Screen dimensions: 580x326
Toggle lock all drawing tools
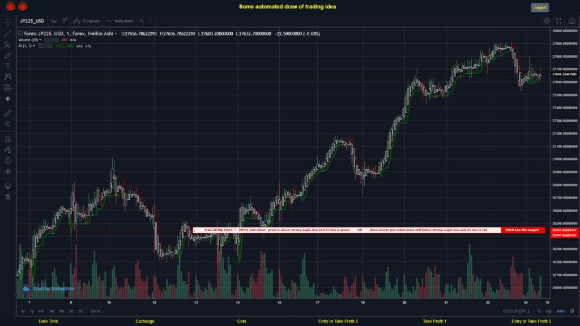coord(8,160)
